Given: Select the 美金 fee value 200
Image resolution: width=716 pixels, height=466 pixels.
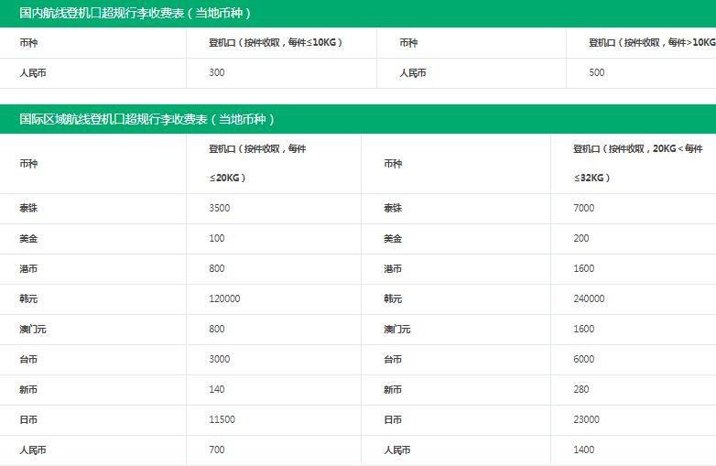Looking at the screenshot, I should [581, 238].
